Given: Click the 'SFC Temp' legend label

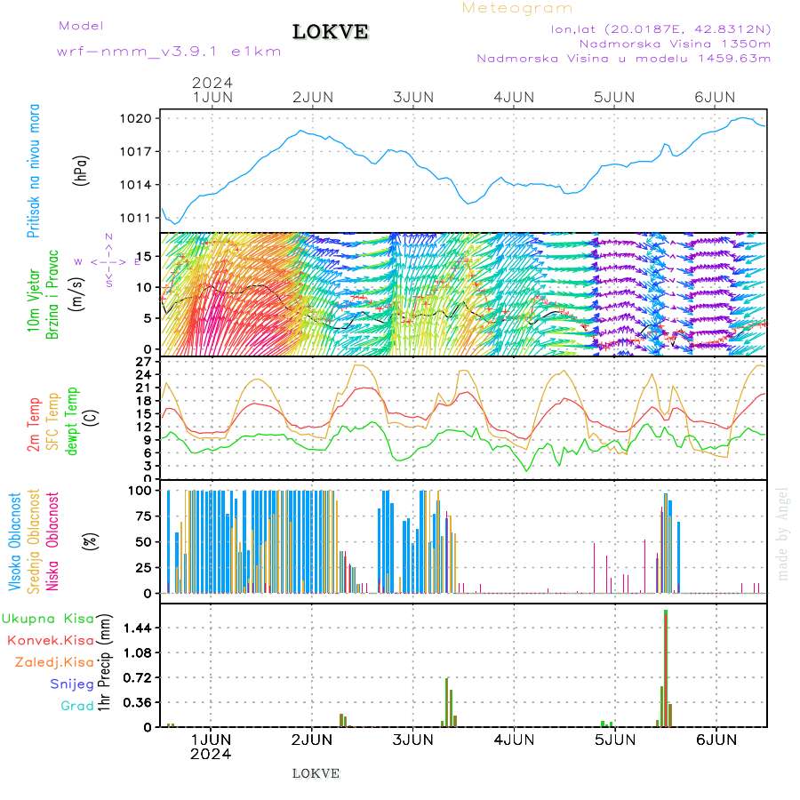Looking at the screenshot, I should tap(52, 421).
